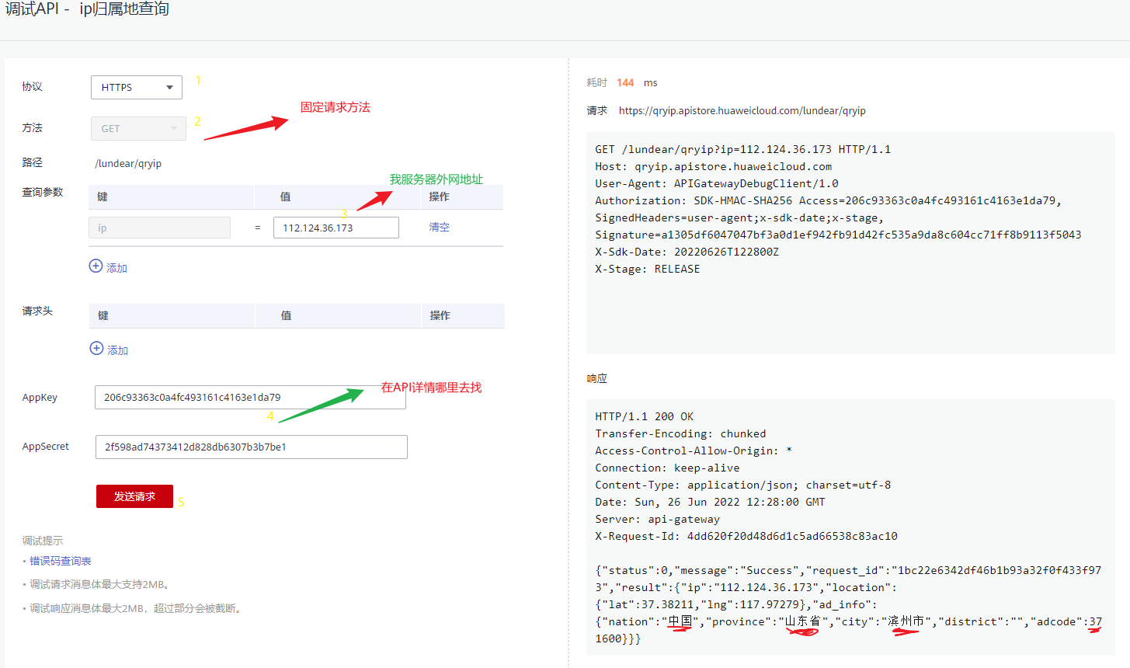Click the ip value field 112.124.36.173
Screen dimensions: 1130x668
[336, 228]
